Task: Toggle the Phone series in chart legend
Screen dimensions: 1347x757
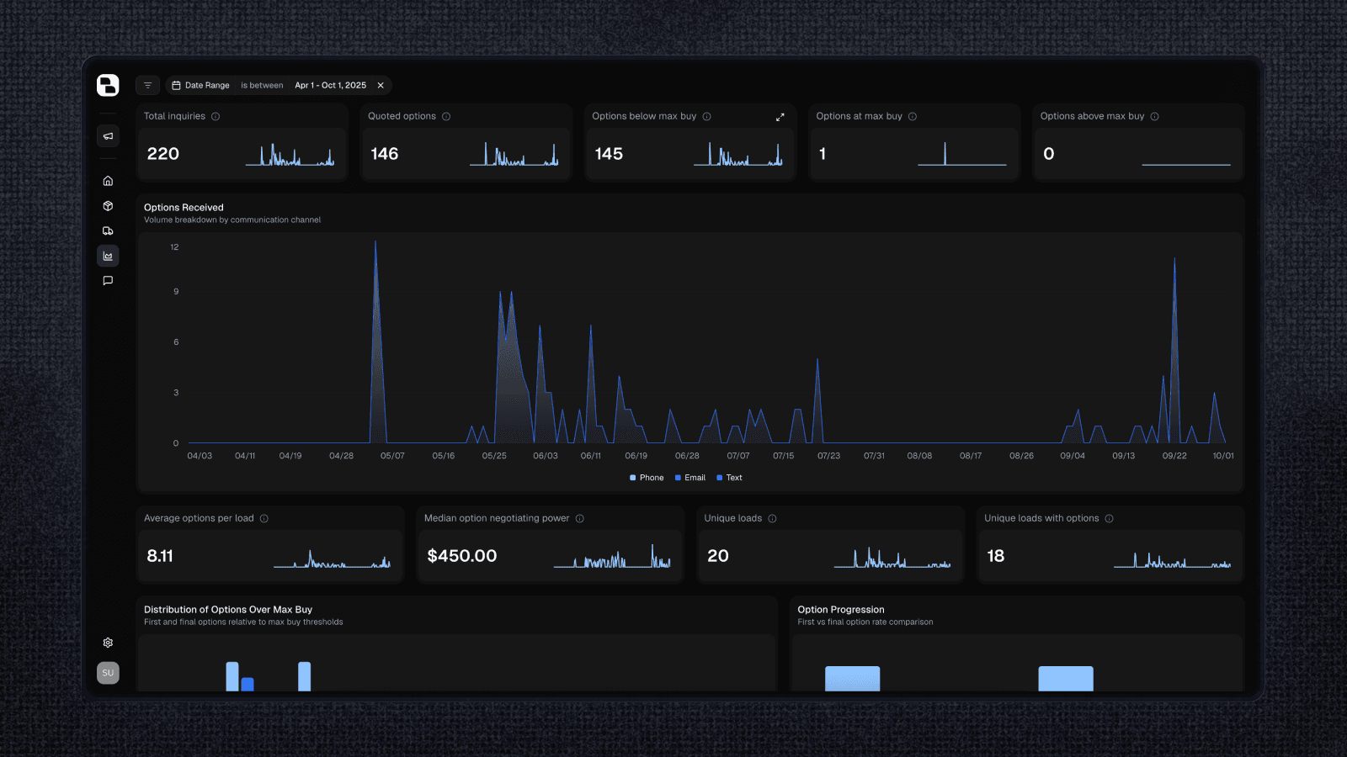Action: click(x=647, y=478)
